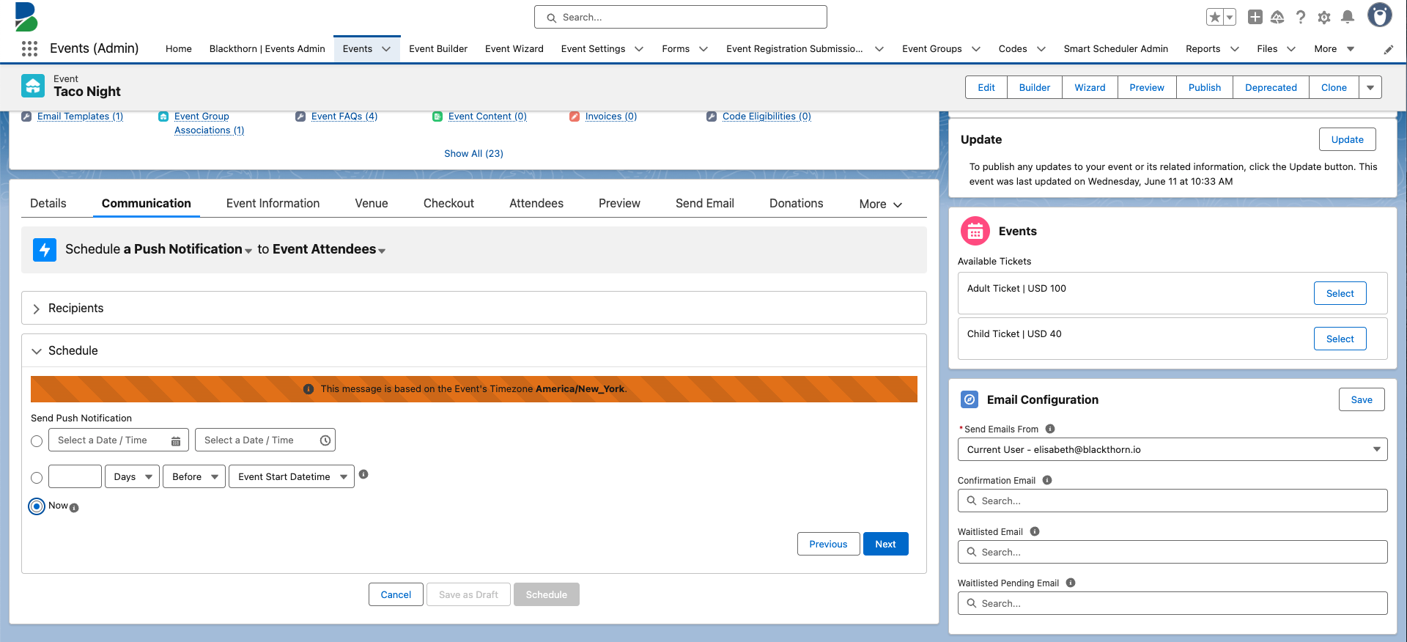
Task: Click the Publish button
Action: click(1204, 87)
